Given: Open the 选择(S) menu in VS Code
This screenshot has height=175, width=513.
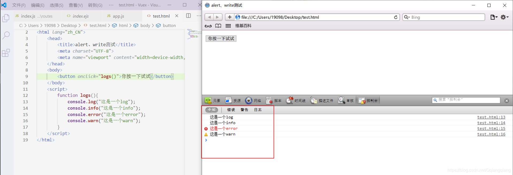Looking at the screenshot, I should click(56, 5).
